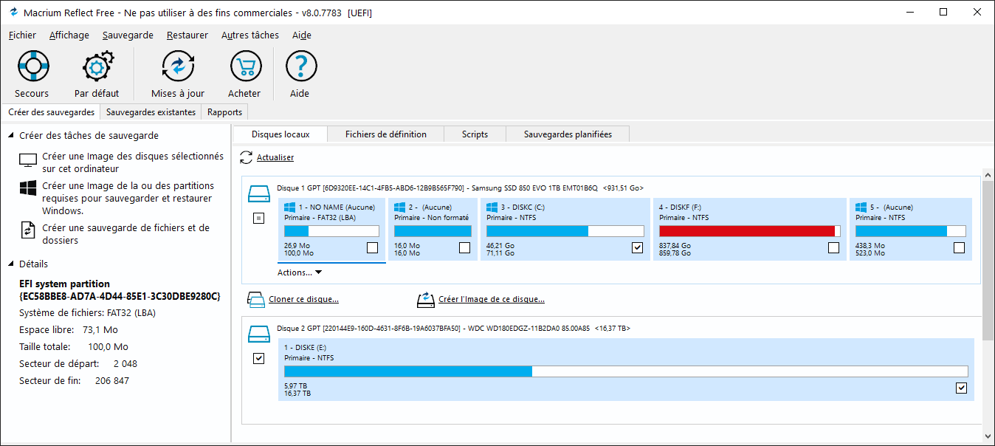Open Sauvegardes planifiées tab
Image resolution: width=995 pixels, height=446 pixels.
pos(568,134)
